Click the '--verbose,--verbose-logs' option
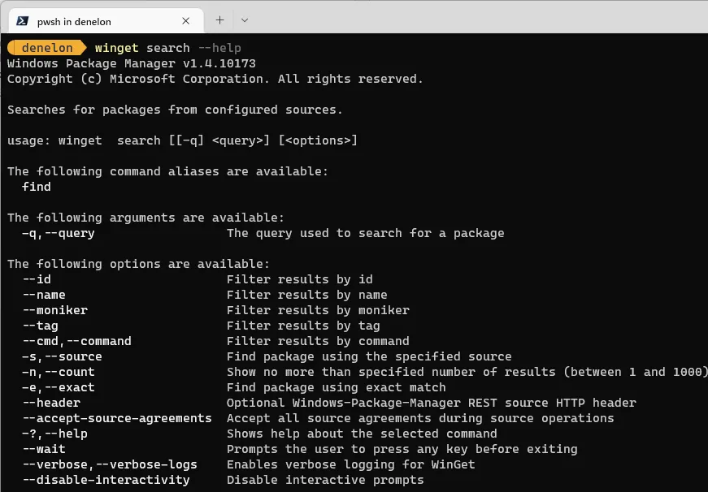The height and width of the screenshot is (492, 708). (110, 464)
